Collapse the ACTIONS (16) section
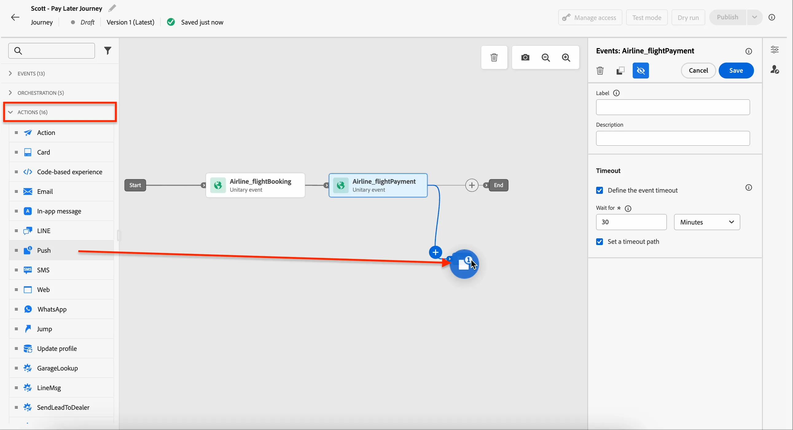 point(60,112)
